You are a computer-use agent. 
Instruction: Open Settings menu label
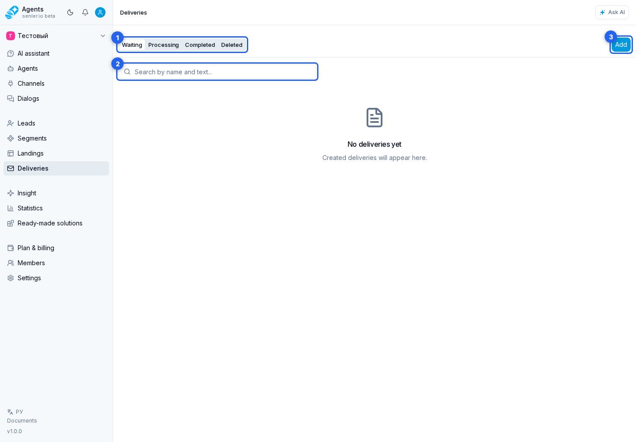point(29,278)
